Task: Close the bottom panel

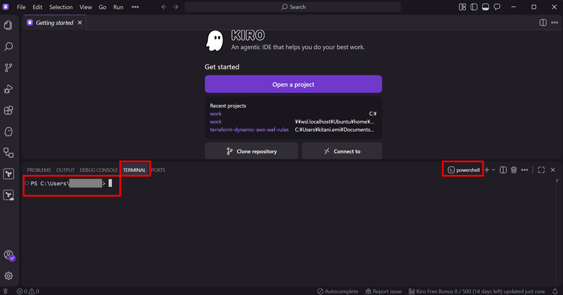Action: click(553, 170)
